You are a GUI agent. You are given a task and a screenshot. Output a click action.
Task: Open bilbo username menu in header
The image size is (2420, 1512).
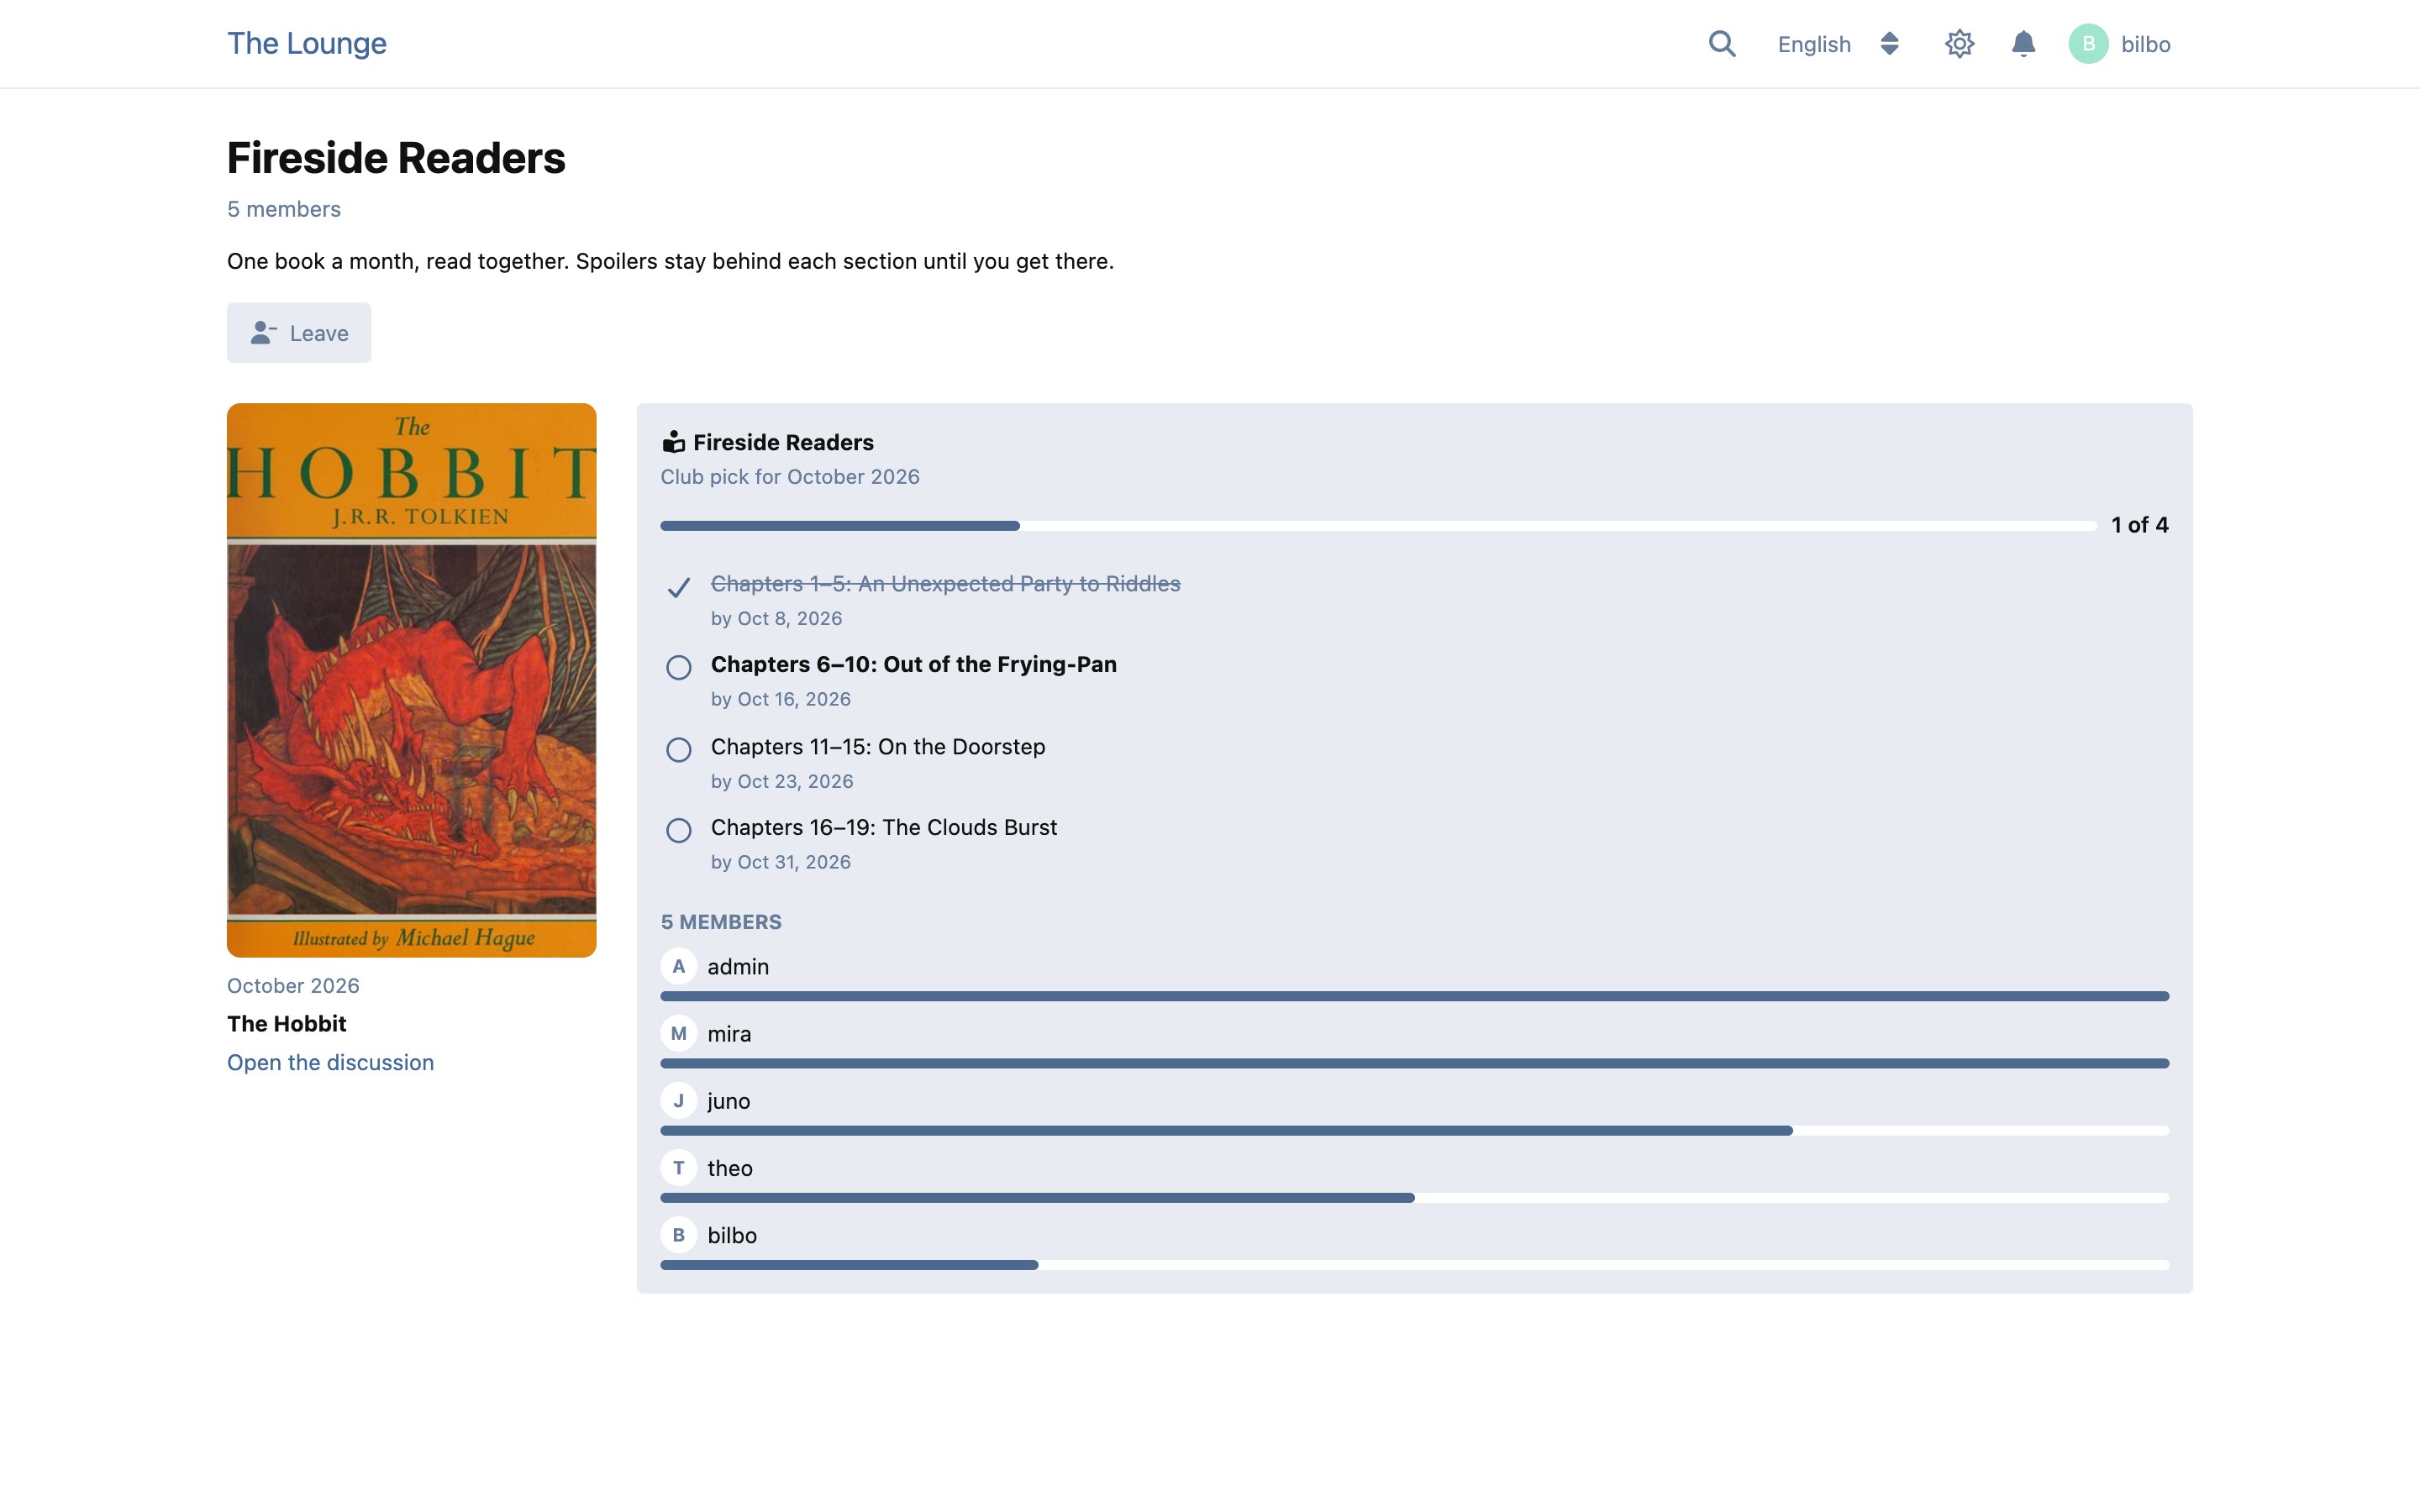pos(2145,44)
